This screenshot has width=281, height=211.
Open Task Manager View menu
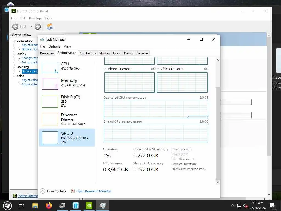coord(68,46)
